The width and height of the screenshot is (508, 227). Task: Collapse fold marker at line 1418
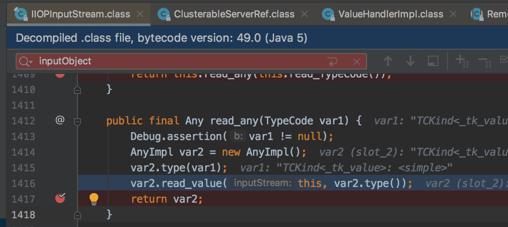pos(77,215)
